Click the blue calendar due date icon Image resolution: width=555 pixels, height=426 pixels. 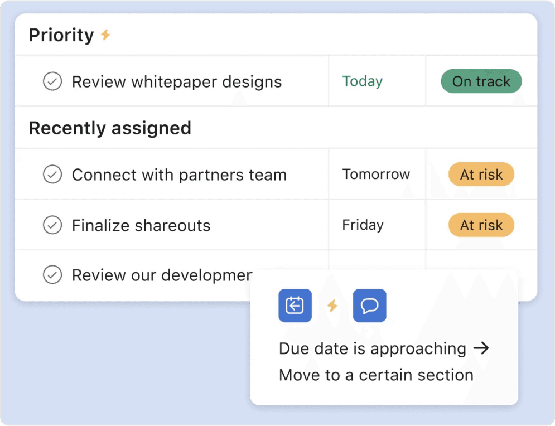pos(295,306)
